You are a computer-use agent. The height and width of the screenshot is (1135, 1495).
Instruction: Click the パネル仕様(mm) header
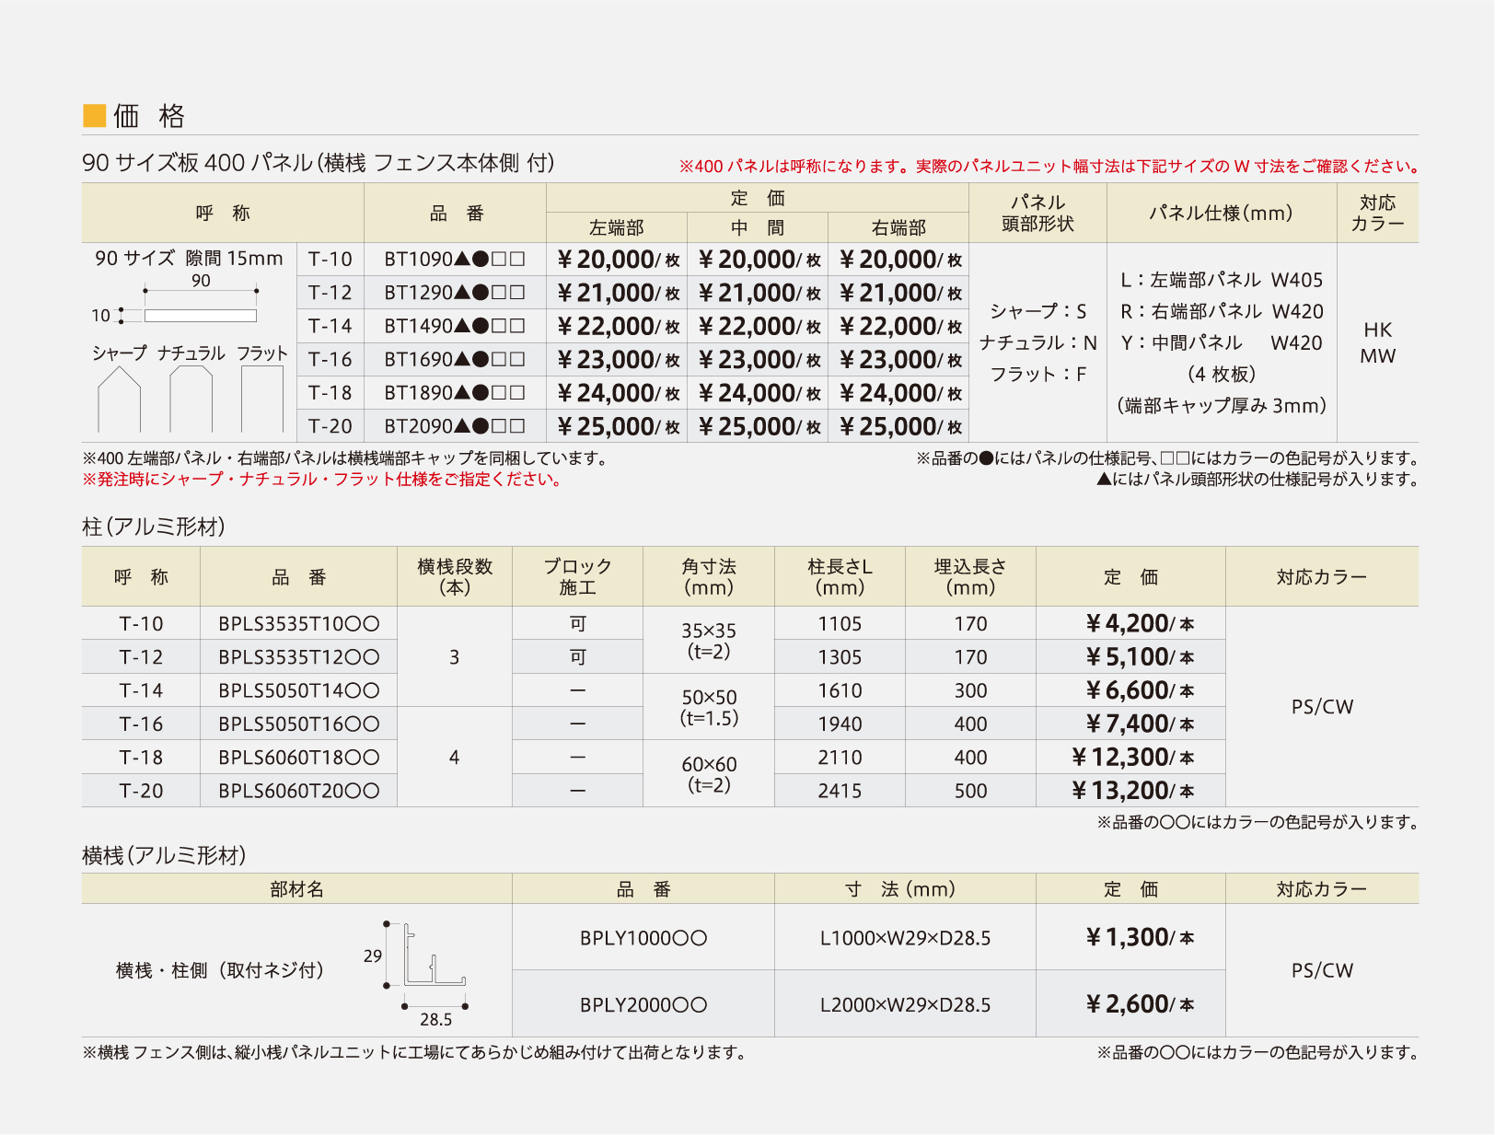click(x=1221, y=213)
